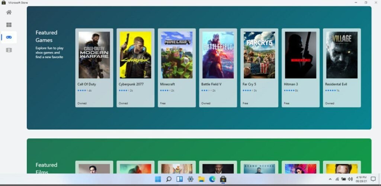Open the Apps section in sidebar

click(9, 25)
